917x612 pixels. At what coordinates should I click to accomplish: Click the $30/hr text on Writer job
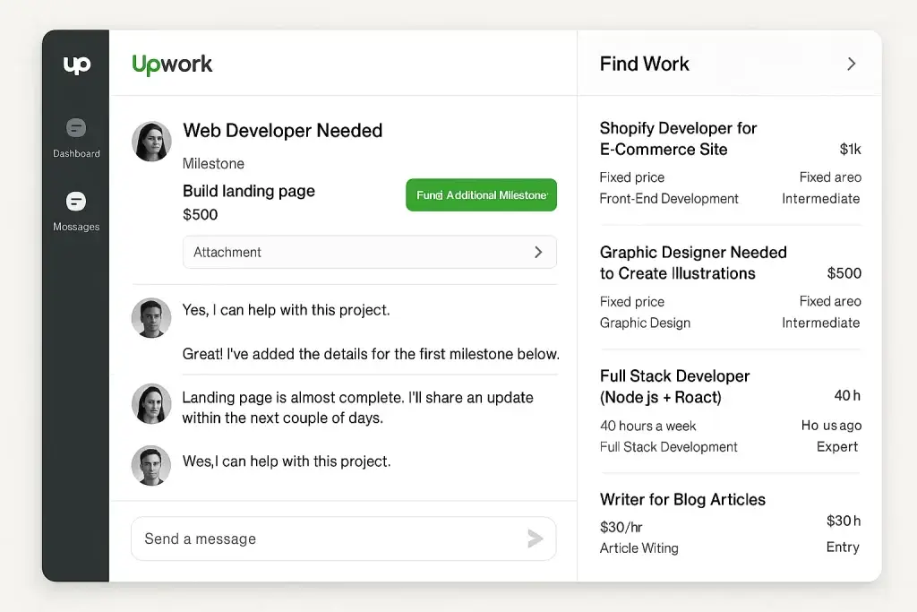click(x=621, y=527)
